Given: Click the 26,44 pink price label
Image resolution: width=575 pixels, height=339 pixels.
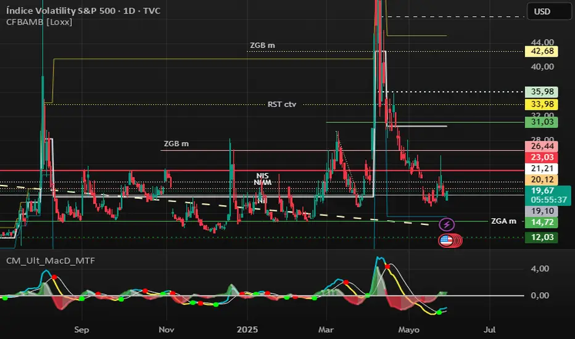Looking at the screenshot, I should (542, 146).
